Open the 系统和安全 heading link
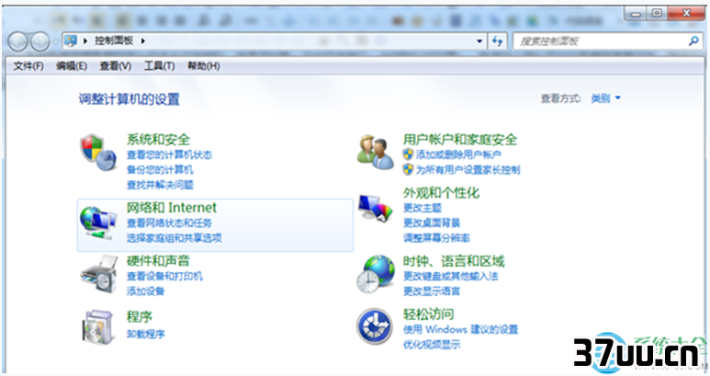Screen dimensions: 710x376 coord(158,139)
